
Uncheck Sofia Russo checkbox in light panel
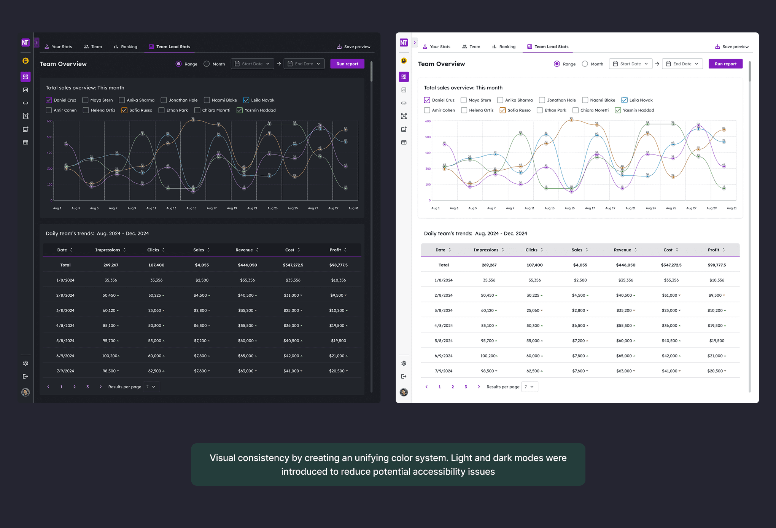(x=502, y=110)
